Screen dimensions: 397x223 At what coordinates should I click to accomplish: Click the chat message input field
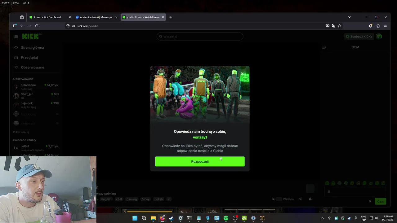tap(355, 192)
